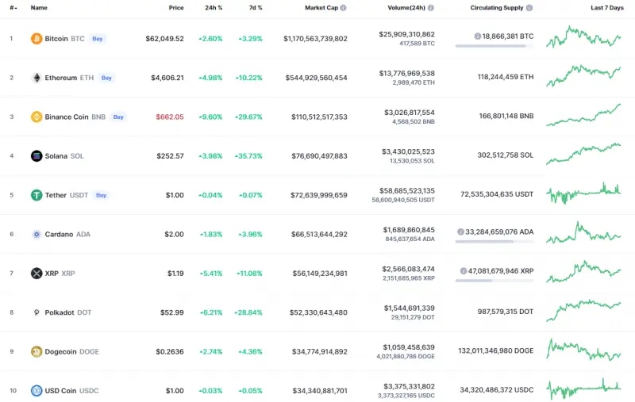Screen dimensions: 635x402
Task: Click the Bitcoin coin logo icon
Action: 37,38
